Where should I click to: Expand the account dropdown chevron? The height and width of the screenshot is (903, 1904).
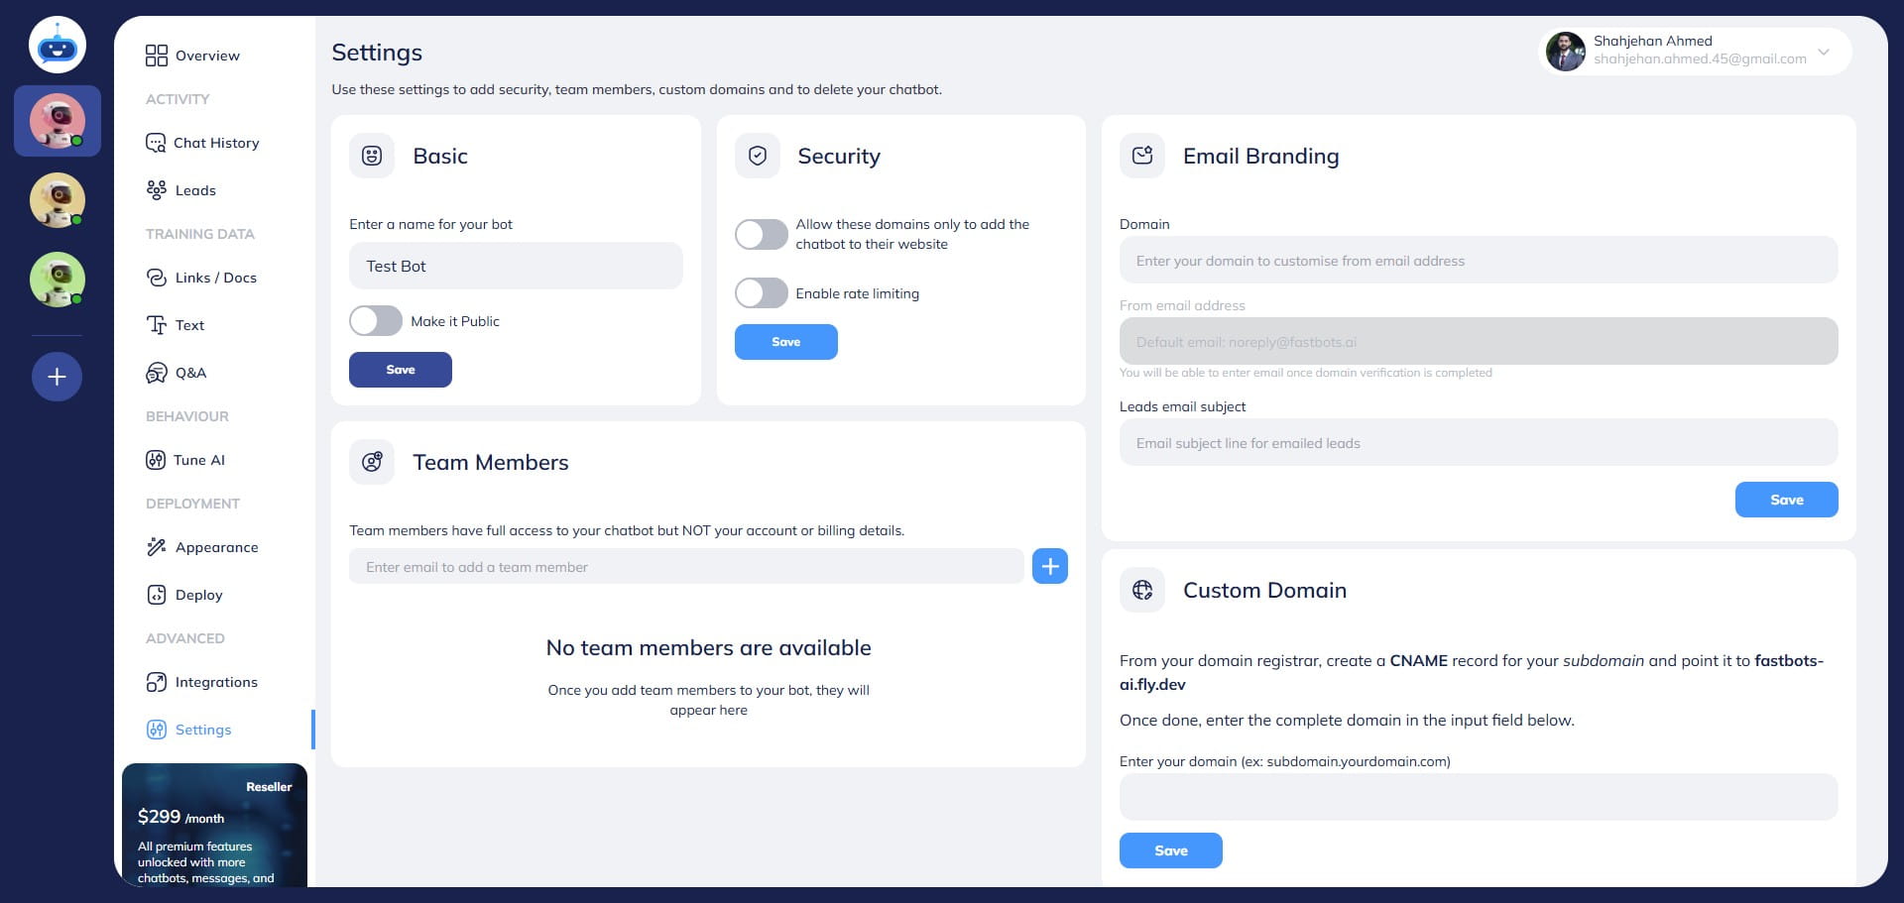click(x=1824, y=52)
